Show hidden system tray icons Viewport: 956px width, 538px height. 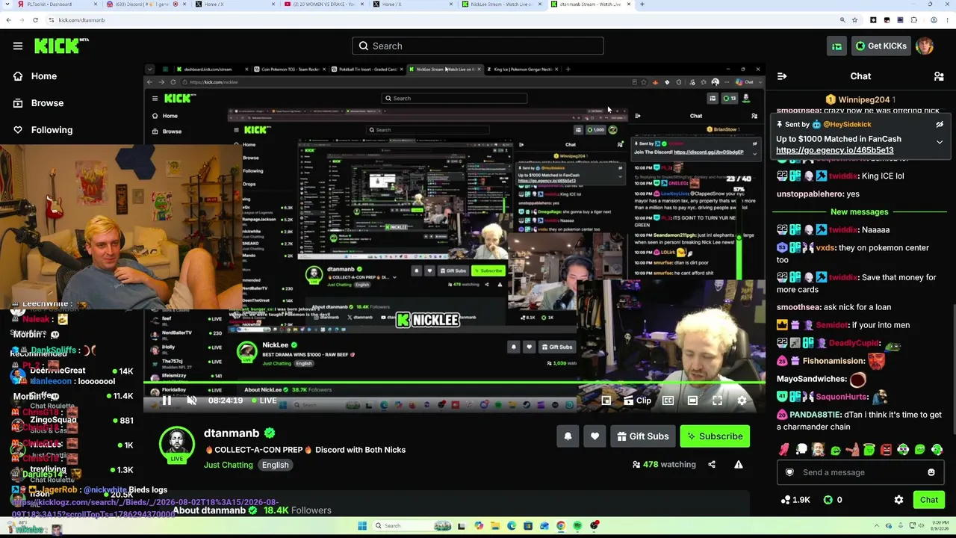click(x=878, y=526)
